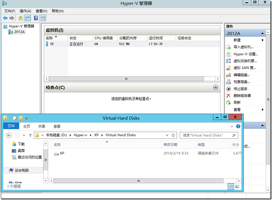Expand the 新建 submenu arrow
Image resolution: width=272 pixels, height=200 pixels.
[262, 40]
